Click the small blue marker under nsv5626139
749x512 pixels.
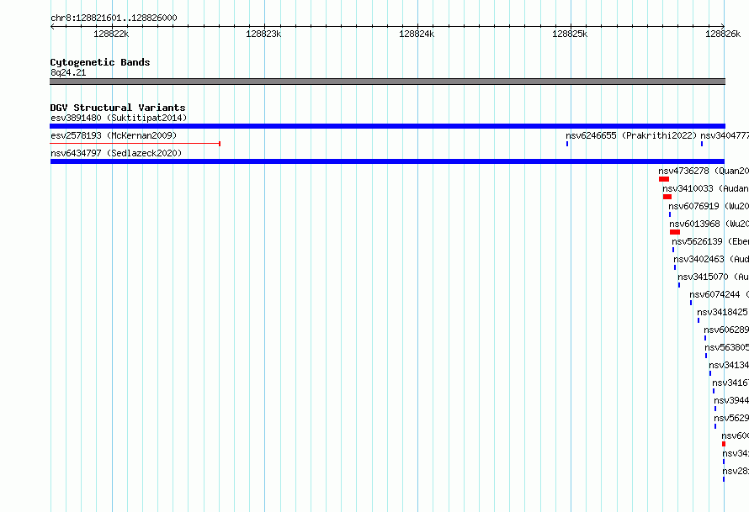coord(673,250)
